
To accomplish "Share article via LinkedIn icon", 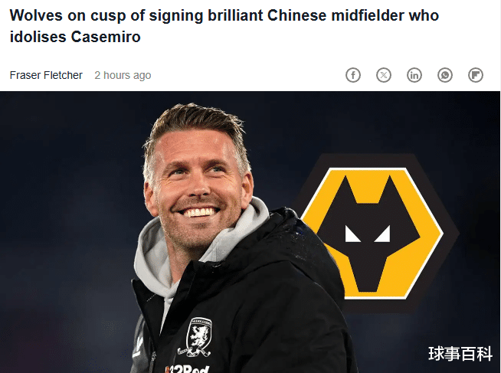I will 414,75.
